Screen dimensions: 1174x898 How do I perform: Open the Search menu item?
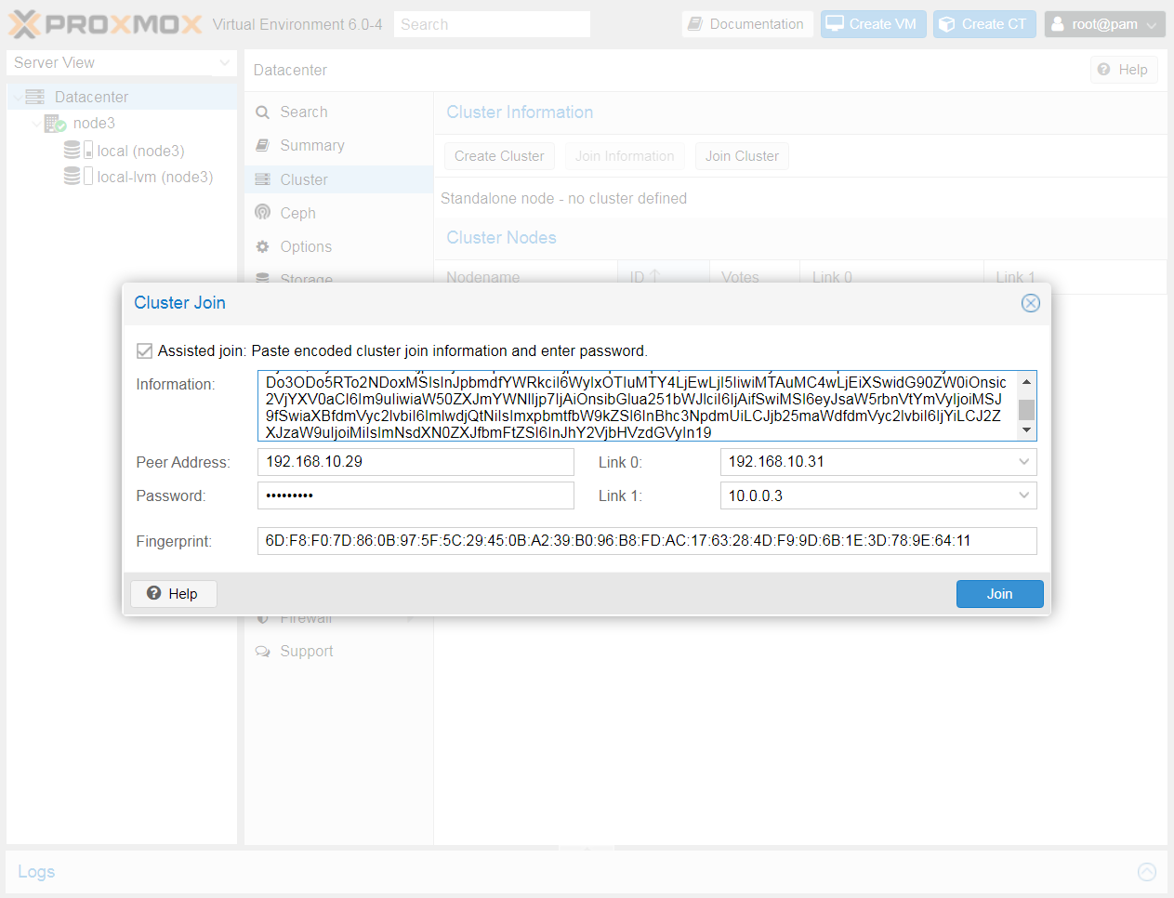click(x=338, y=112)
